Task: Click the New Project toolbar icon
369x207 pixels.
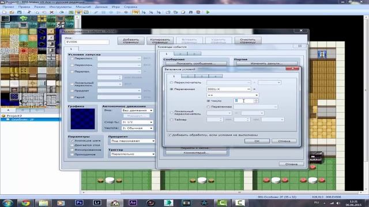Action: pyautogui.click(x=4, y=12)
